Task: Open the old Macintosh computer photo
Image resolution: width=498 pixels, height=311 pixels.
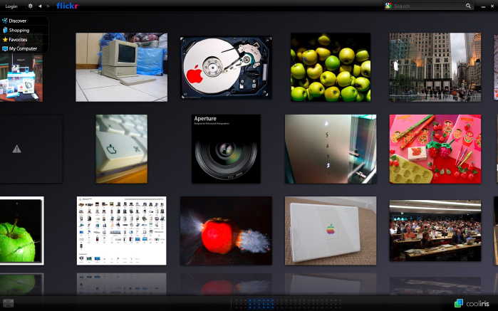Action: (122, 68)
